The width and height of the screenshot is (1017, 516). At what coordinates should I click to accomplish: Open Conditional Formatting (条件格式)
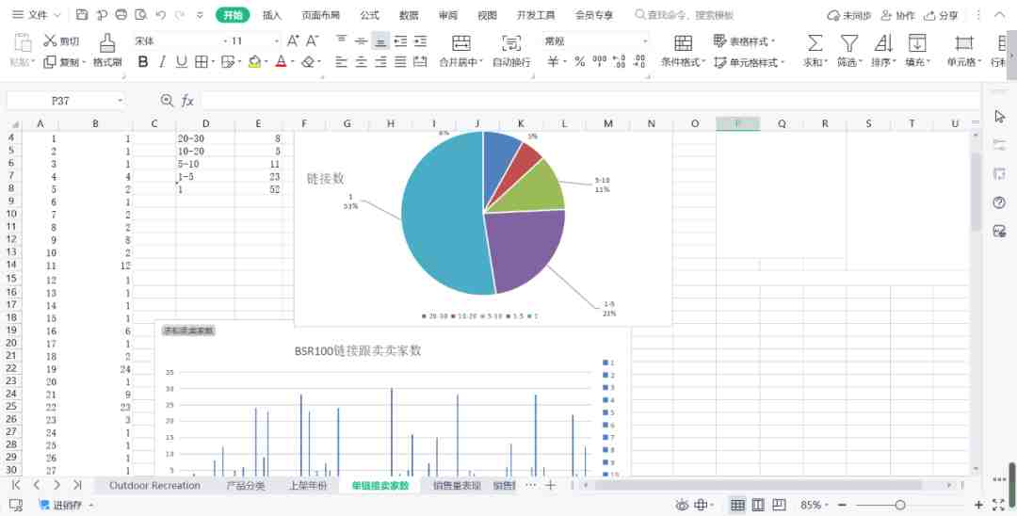tap(684, 51)
